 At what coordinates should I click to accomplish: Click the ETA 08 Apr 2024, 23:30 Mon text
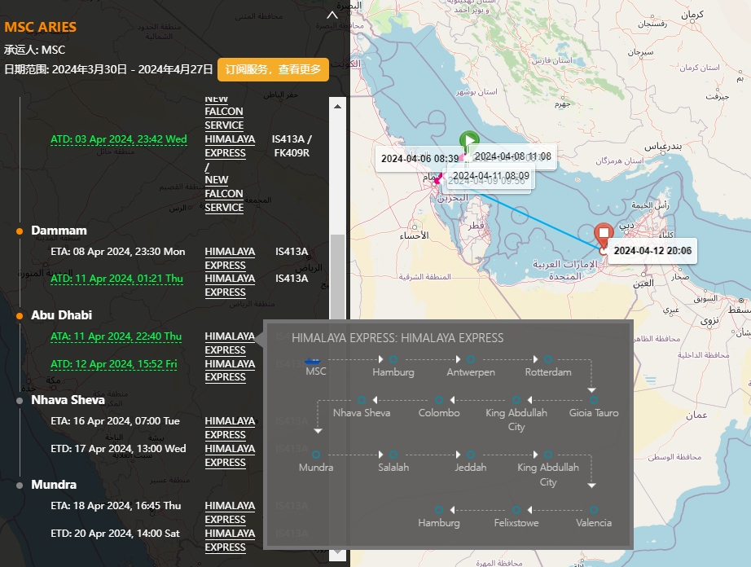click(x=118, y=252)
